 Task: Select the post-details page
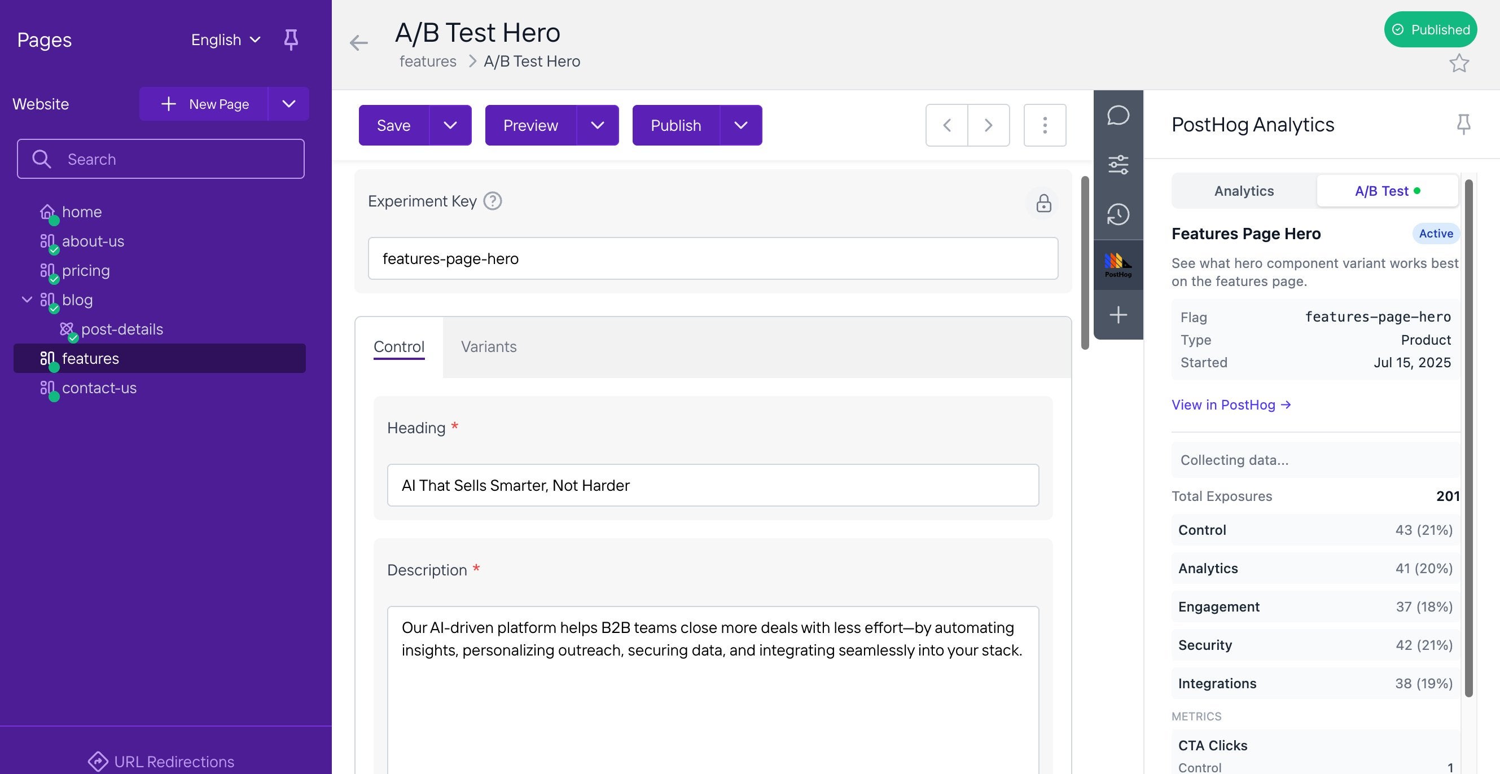pyautogui.click(x=122, y=329)
